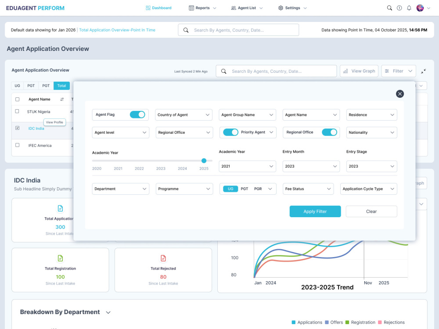
Task: Click the Dashboard grid icon
Action: 148,8
